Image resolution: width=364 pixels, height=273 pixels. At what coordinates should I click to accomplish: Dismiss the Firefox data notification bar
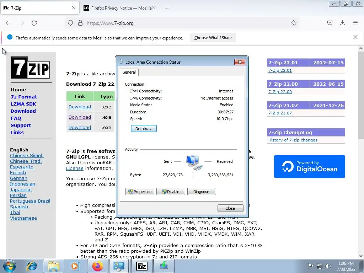click(x=355, y=37)
